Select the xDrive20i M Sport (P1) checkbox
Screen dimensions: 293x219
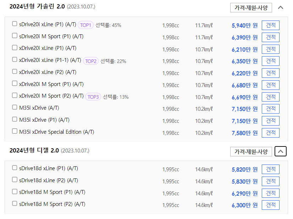[x=15, y=83]
